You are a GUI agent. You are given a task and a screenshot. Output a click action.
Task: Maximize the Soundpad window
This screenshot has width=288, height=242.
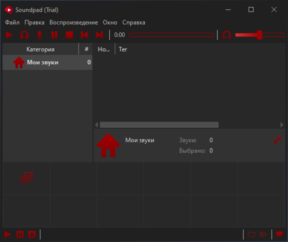(x=251, y=10)
